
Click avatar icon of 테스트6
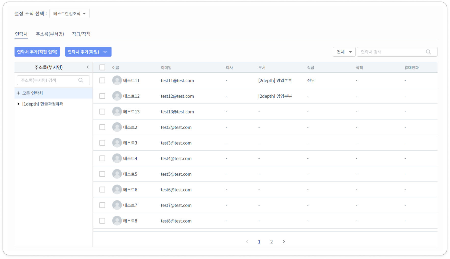click(x=117, y=189)
